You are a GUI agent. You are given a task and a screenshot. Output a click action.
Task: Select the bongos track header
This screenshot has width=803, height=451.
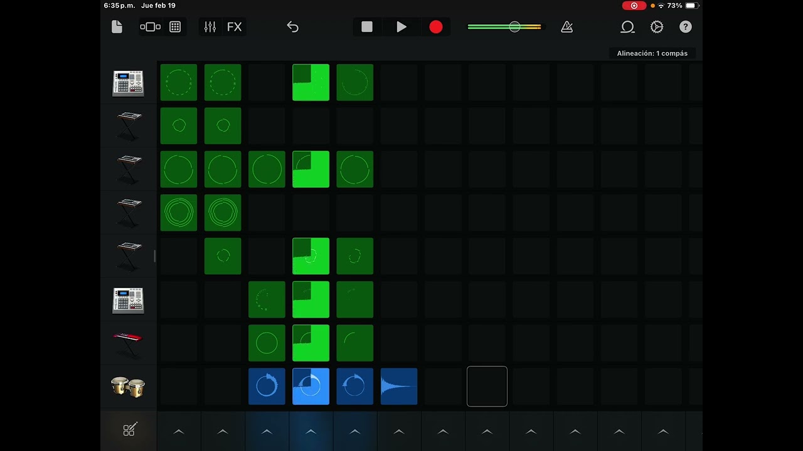coord(128,387)
